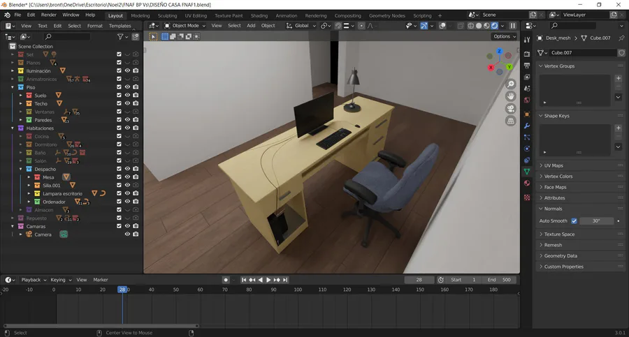Play animation forward button
629x337 pixels.
[x=268, y=280]
